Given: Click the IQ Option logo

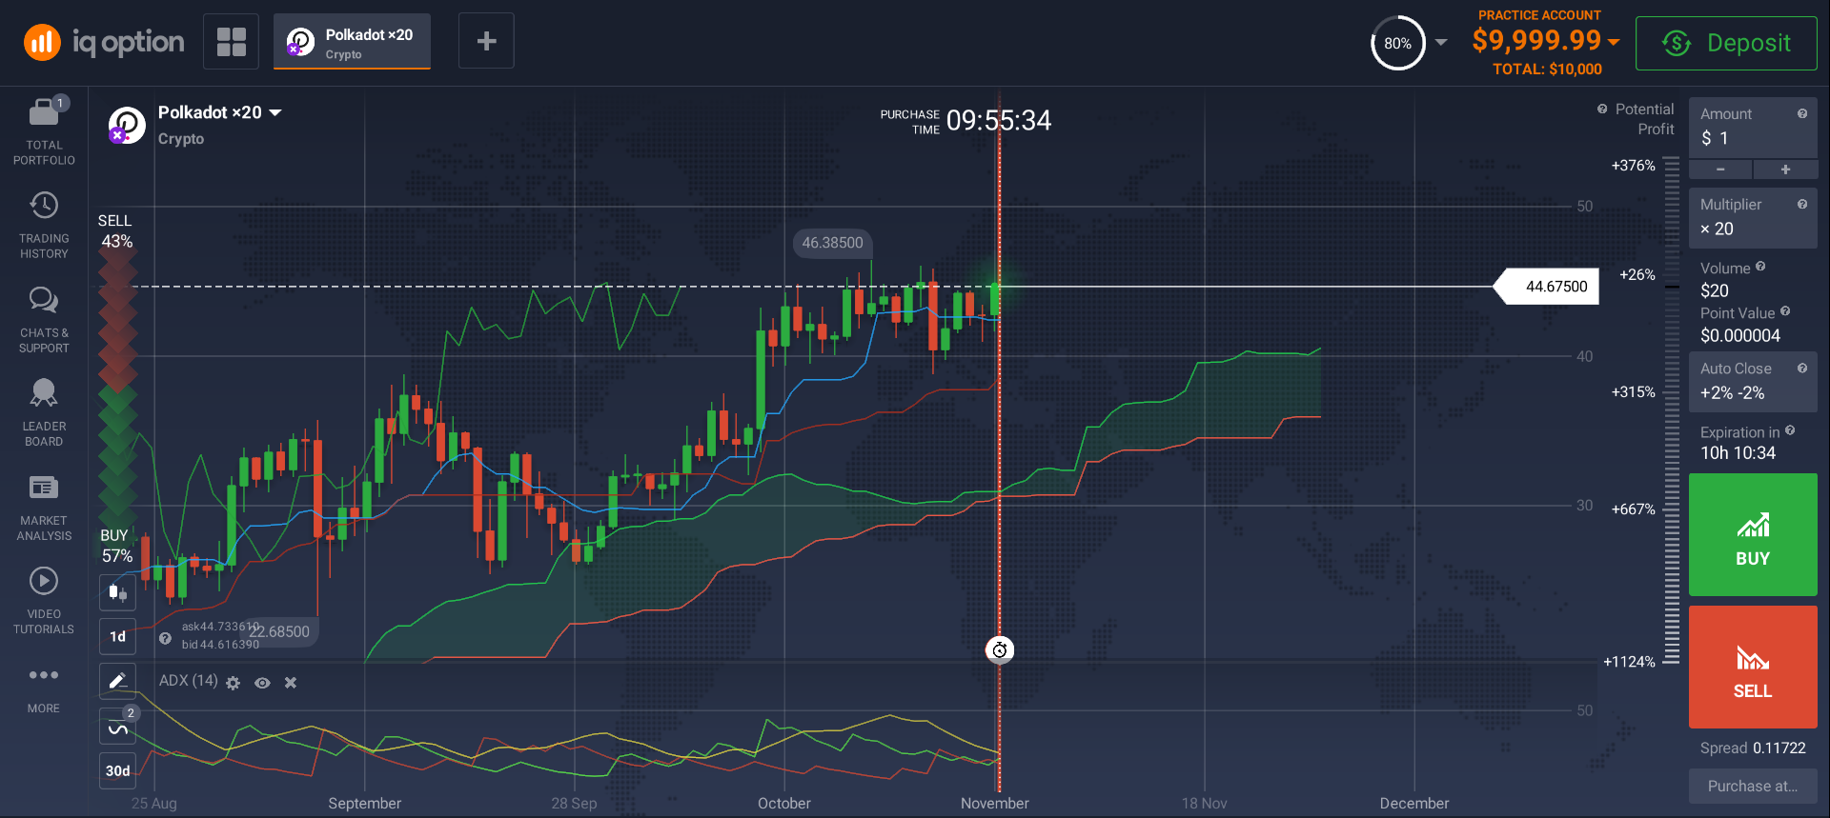Looking at the screenshot, I should 104,42.
